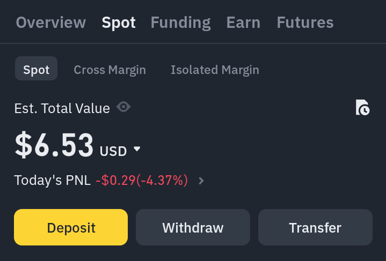
Task: Click the USD currency label
Action: point(113,151)
